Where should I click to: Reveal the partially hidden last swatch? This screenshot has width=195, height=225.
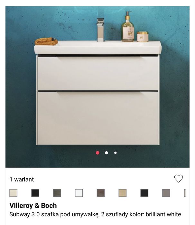(185, 193)
